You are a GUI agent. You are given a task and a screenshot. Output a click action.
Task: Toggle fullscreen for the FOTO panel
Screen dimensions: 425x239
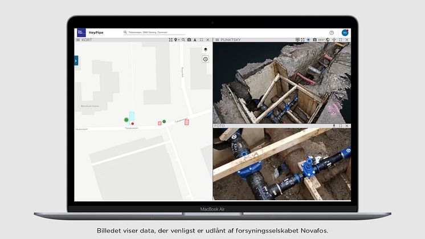point(341,125)
